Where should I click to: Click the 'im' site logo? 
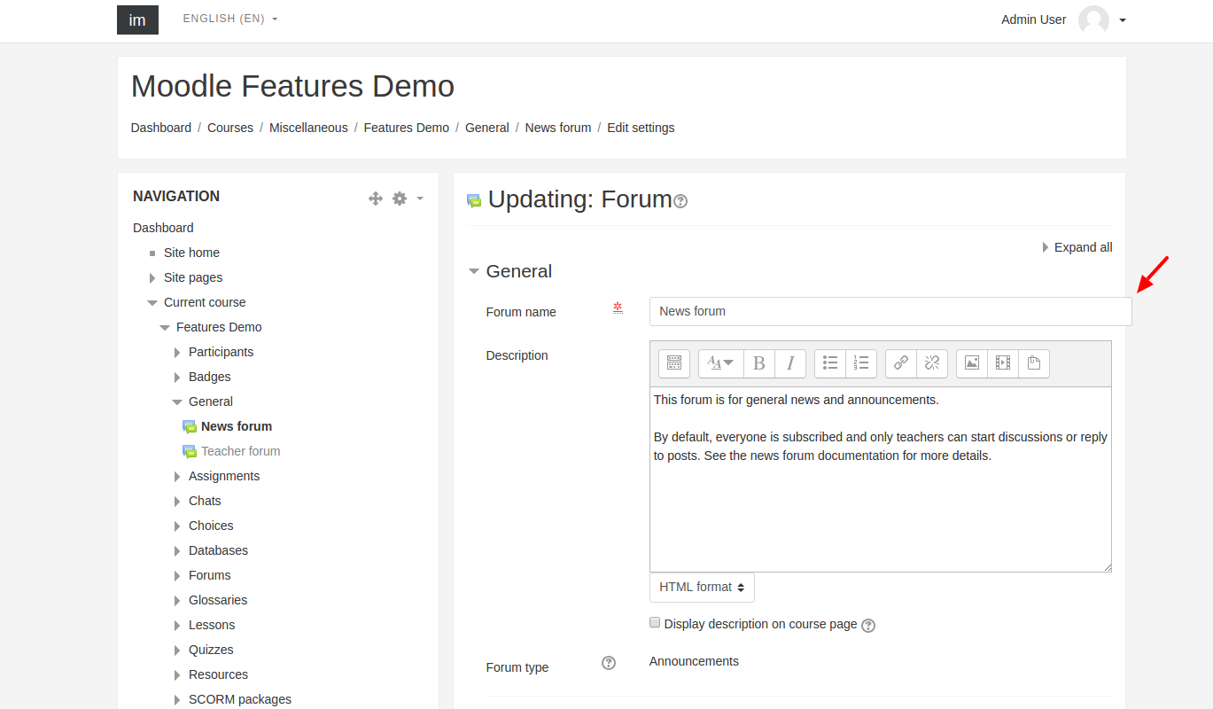pyautogui.click(x=137, y=19)
